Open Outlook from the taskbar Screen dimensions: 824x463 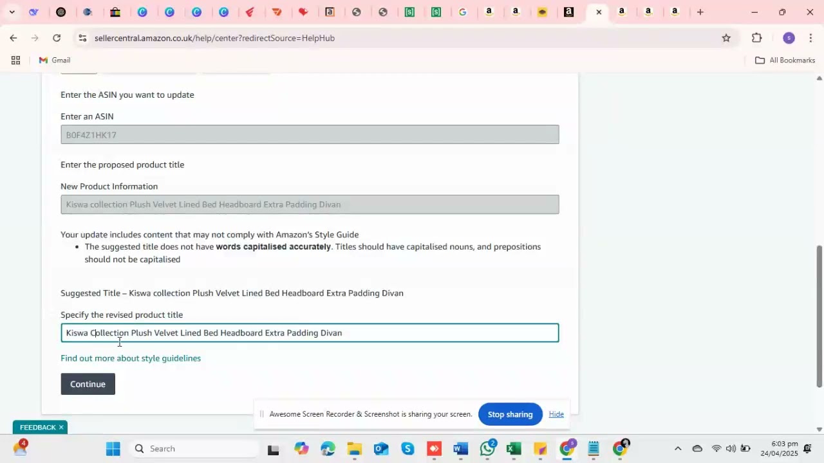point(381,449)
